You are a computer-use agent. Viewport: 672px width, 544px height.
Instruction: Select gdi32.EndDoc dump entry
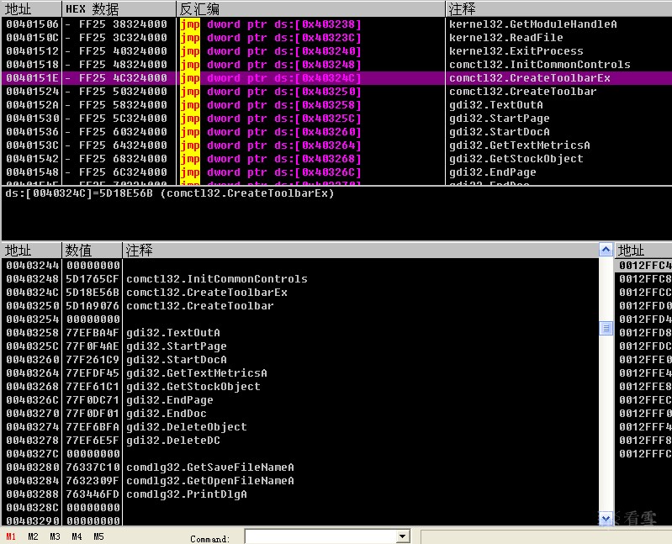167,414
